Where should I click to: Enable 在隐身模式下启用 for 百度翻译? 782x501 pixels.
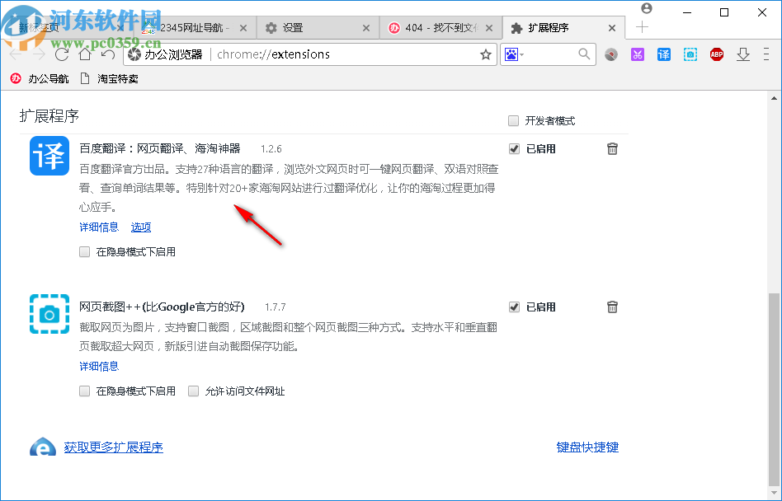(x=84, y=251)
